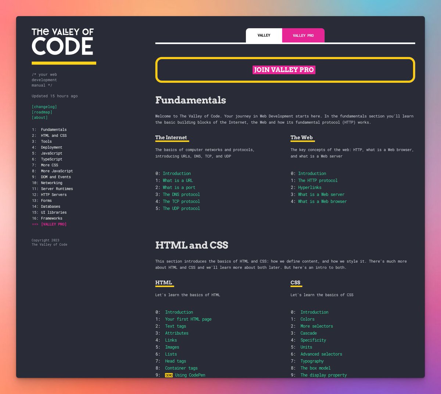The image size is (441, 394).
Task: Open the CSS Specificity lesson
Action: tap(313, 340)
